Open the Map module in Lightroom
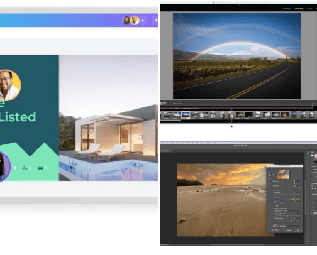Viewport: 317px width, 255px height. click(309, 9)
